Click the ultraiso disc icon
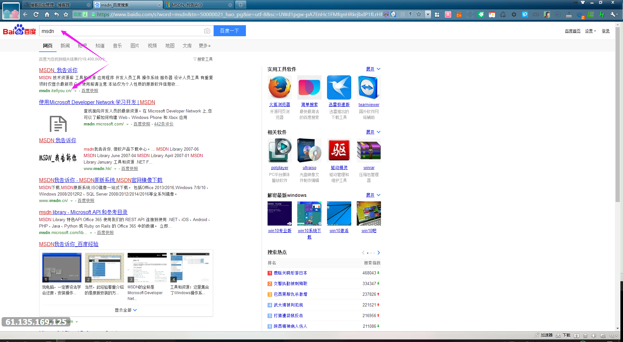Image resolution: width=623 pixels, height=342 pixels. pyautogui.click(x=309, y=150)
